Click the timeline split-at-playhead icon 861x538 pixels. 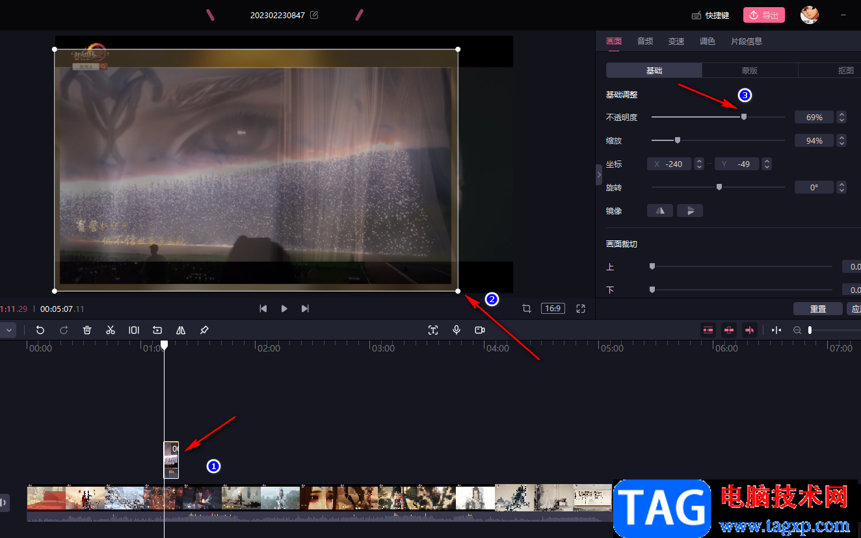pyautogui.click(x=776, y=330)
